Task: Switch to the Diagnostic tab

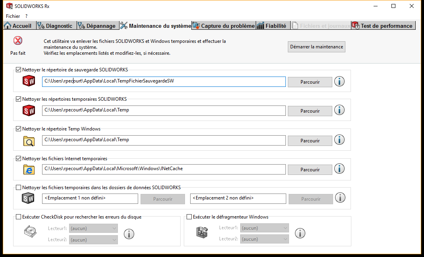Action: 55,26
